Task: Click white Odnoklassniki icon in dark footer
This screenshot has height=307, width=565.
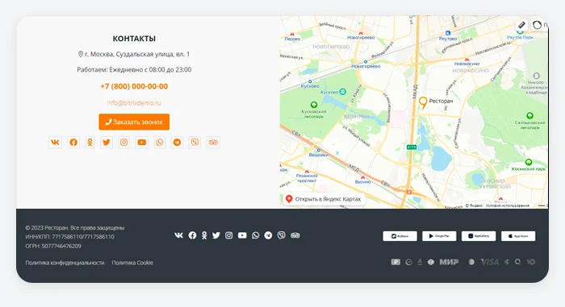Action: tap(204, 235)
